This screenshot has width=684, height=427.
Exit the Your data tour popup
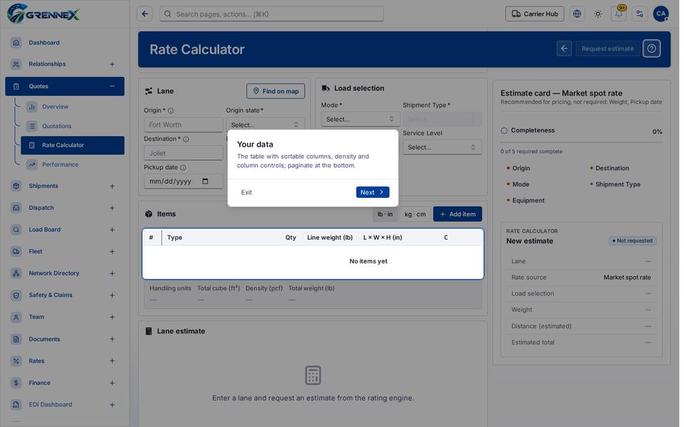click(x=247, y=193)
